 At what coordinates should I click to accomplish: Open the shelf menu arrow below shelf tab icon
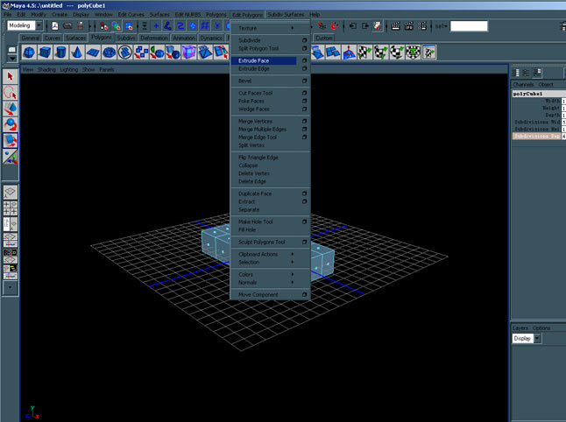coord(12,58)
